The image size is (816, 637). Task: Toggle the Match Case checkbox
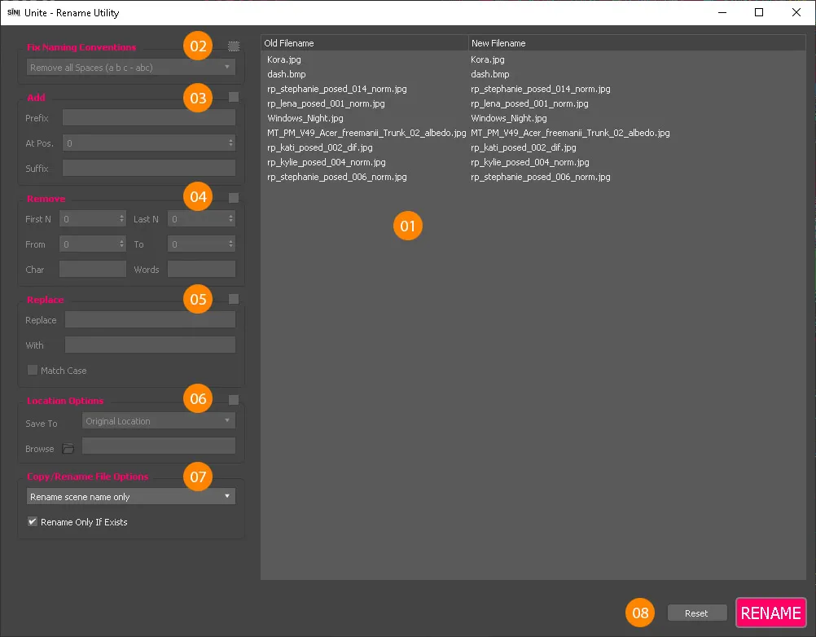pyautogui.click(x=33, y=370)
